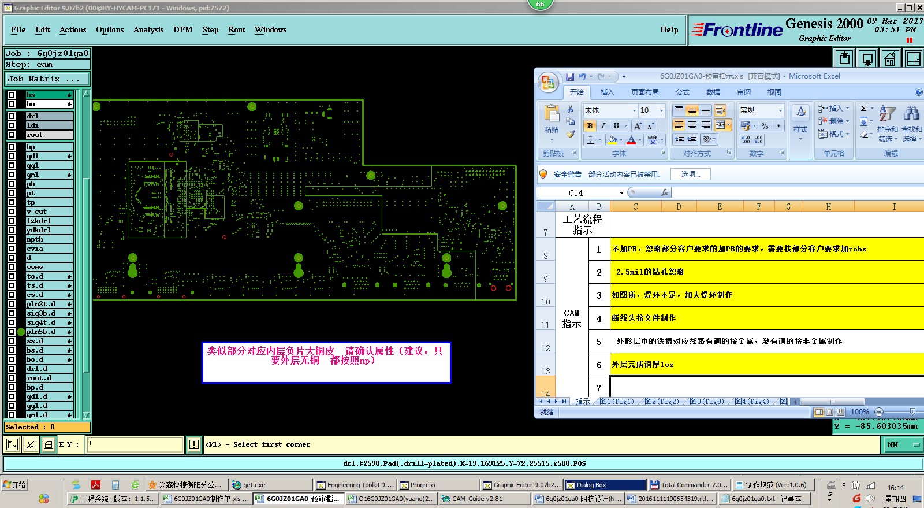Click Decrease Font Size icon in Excel
Screen dimensions: 924x508
point(650,126)
